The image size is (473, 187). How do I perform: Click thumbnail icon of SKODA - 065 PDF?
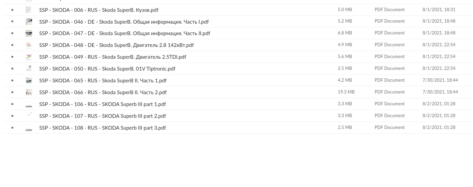(x=29, y=80)
